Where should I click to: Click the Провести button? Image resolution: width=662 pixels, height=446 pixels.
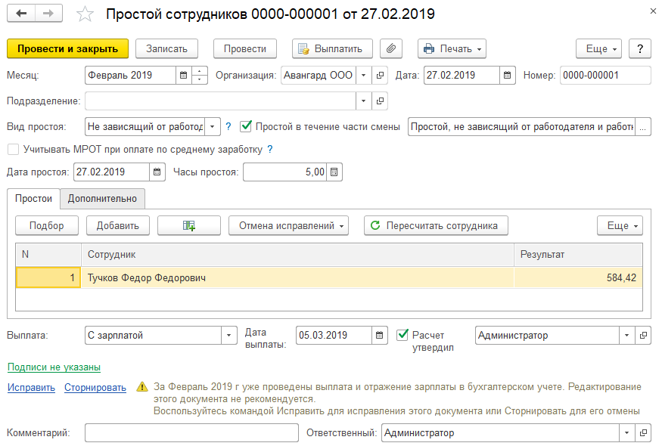(x=245, y=48)
